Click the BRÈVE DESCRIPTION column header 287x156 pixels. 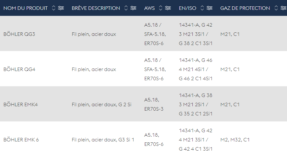pos(96,8)
